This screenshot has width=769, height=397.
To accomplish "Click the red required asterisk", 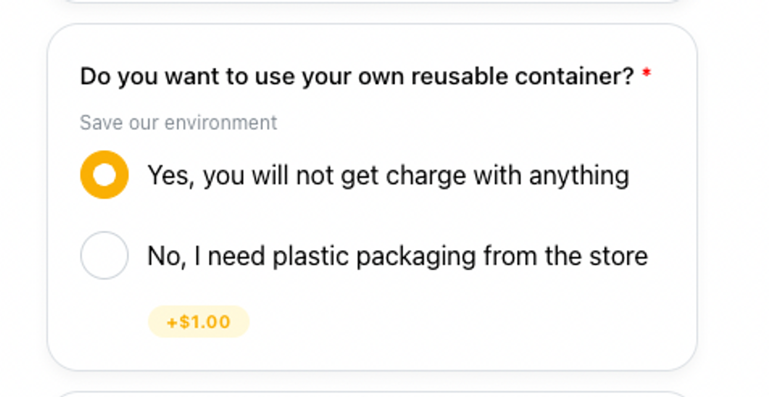I will pos(647,75).
